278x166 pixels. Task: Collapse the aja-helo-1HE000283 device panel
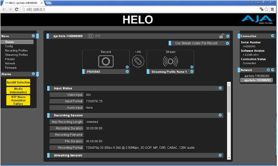[228, 36]
